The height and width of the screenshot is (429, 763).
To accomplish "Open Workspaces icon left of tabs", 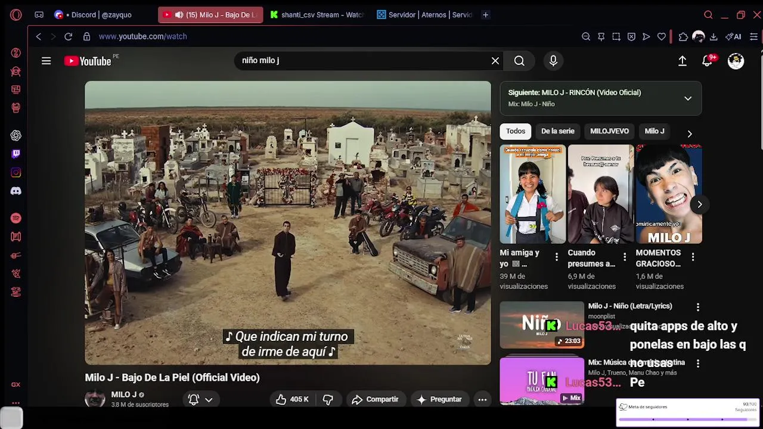I will (x=39, y=15).
